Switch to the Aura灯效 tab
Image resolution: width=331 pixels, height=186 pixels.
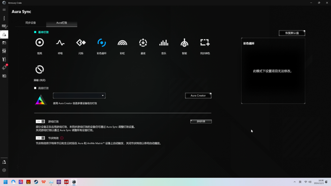click(62, 23)
